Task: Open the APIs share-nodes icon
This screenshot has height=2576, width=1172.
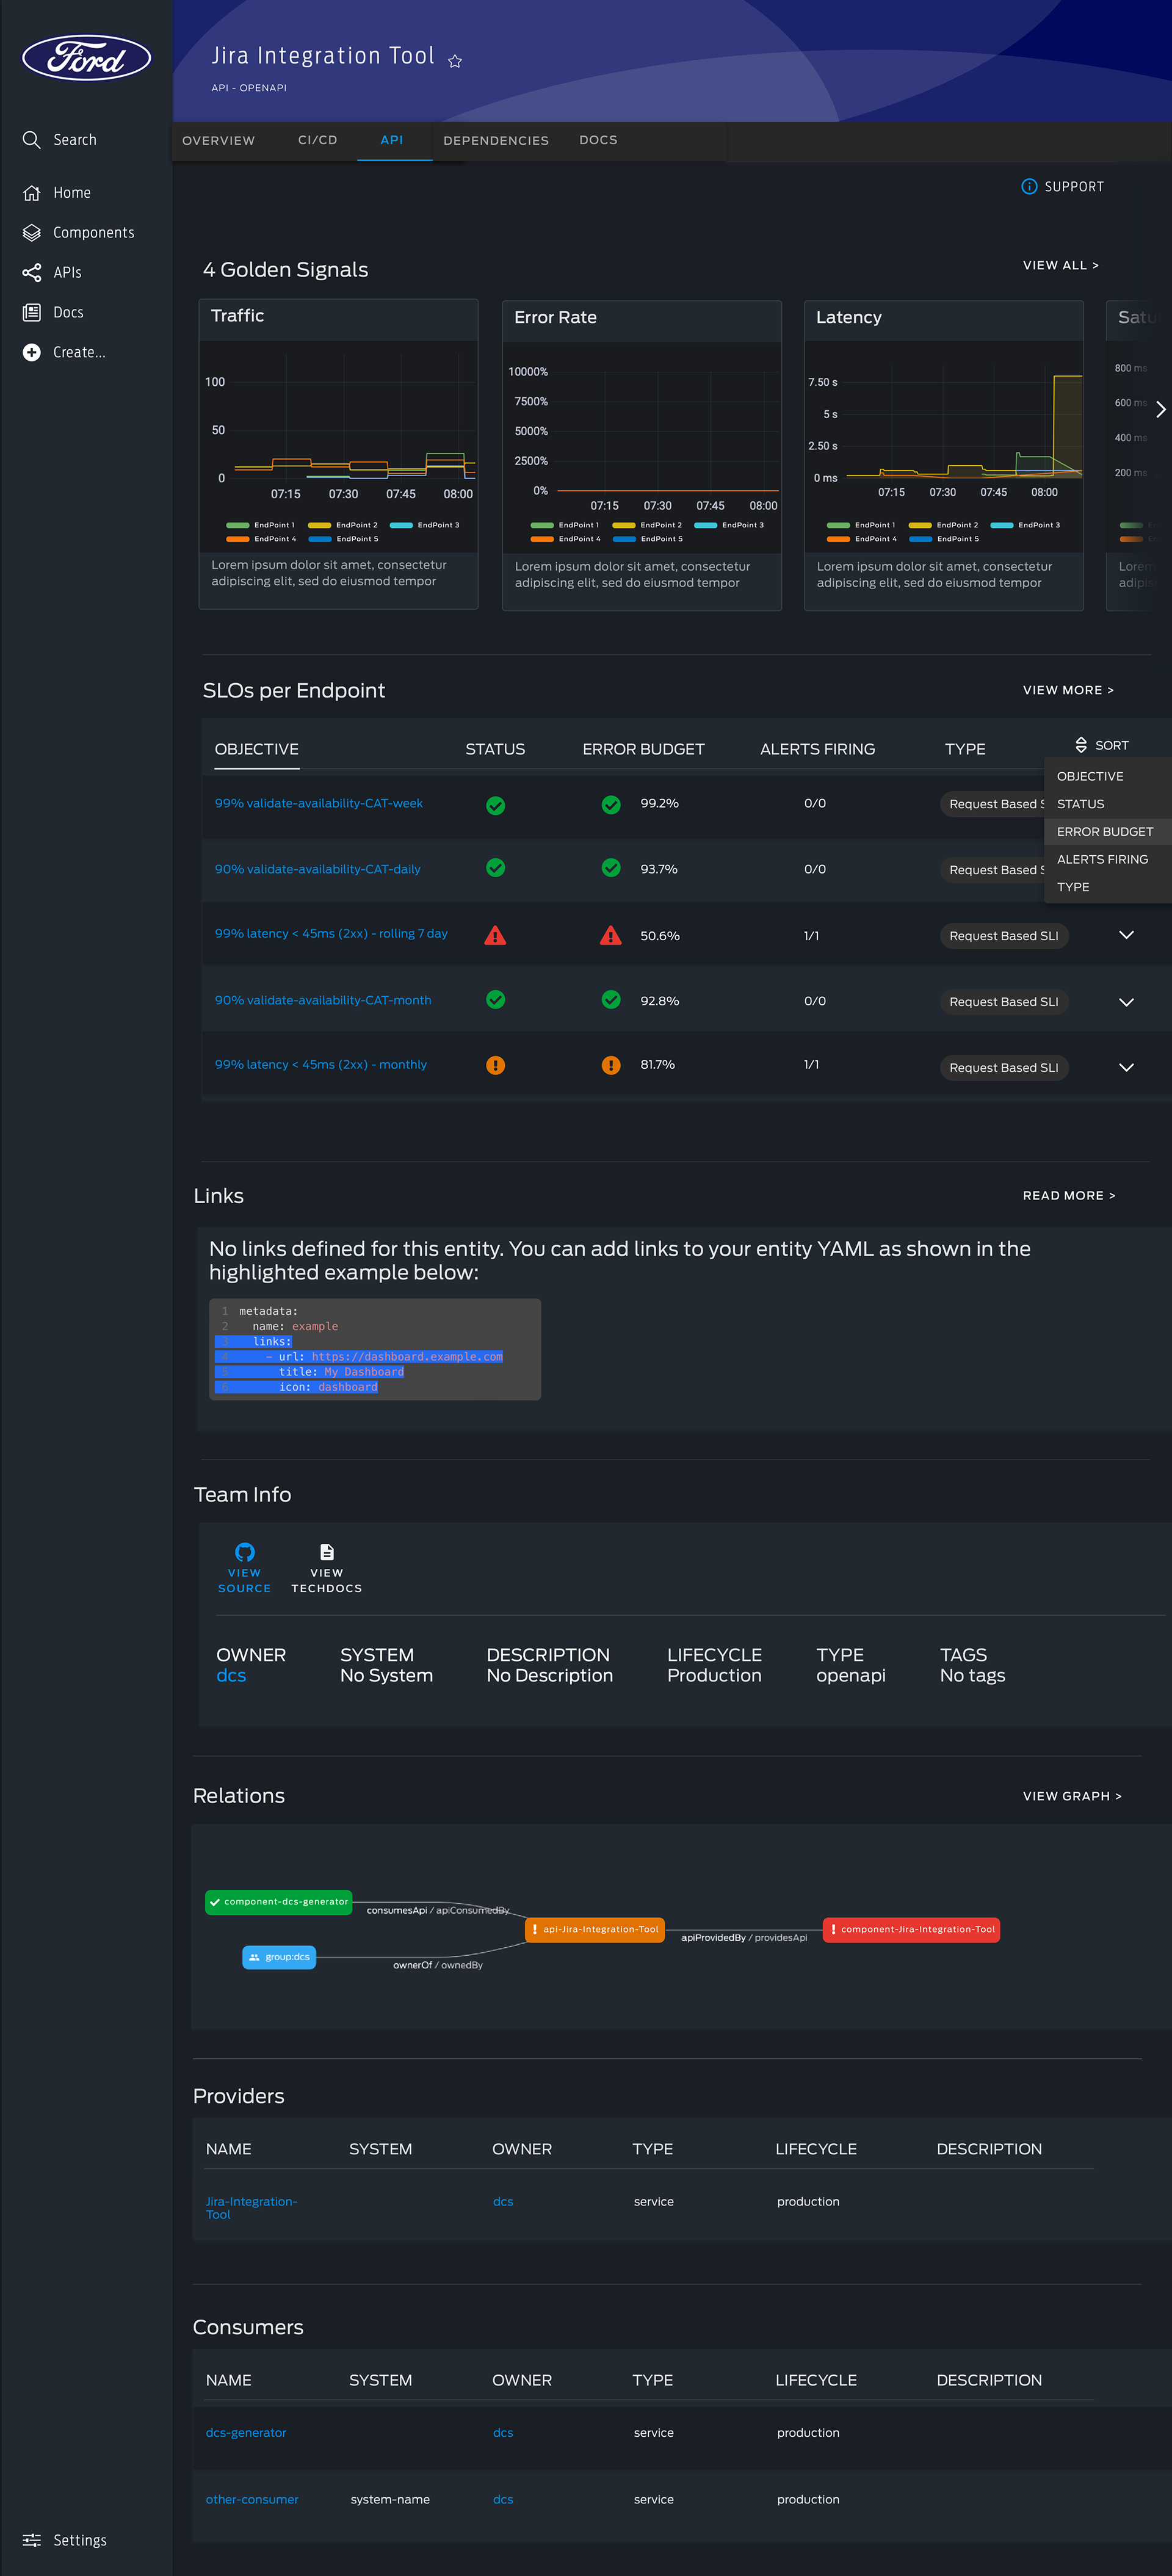Action: coord(32,272)
